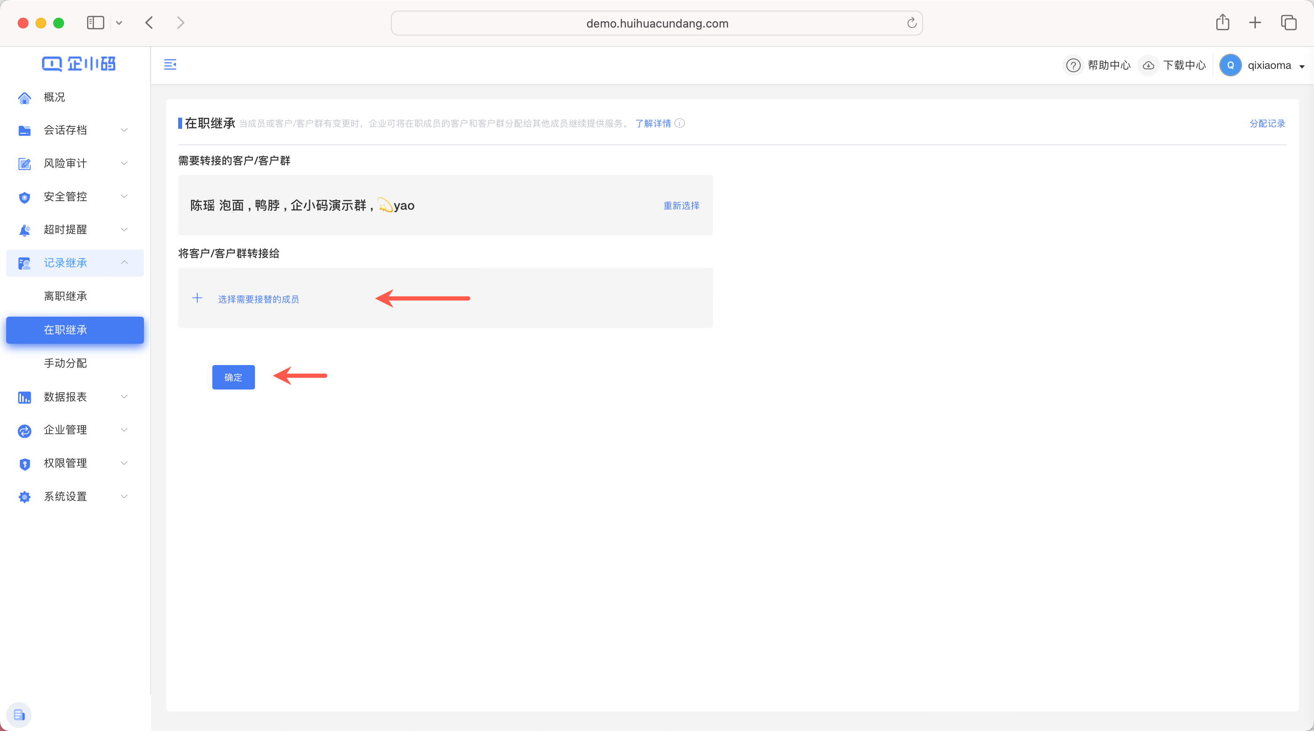This screenshot has width=1314, height=731.
Task: Open the qixiaoma account dropdown arrow
Action: pos(1302,66)
